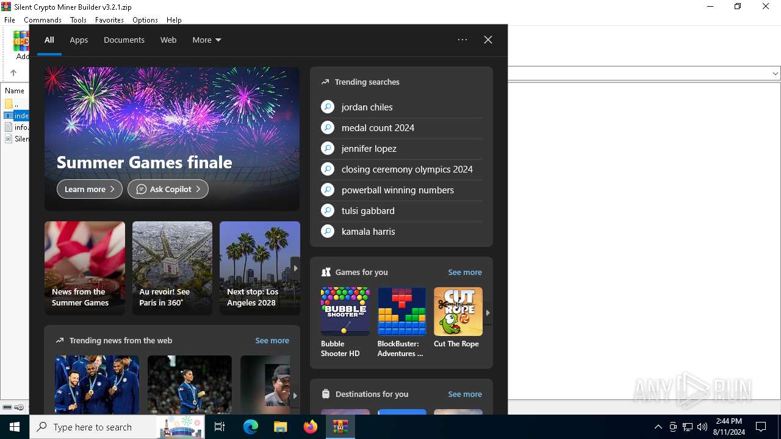Show hidden system tray icons
Screen dimensions: 781x439
[658, 427]
